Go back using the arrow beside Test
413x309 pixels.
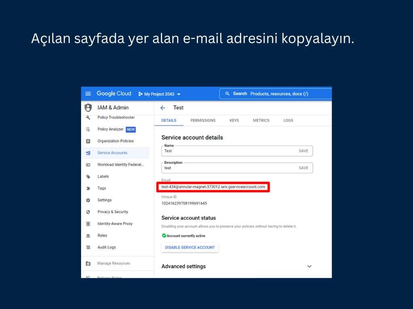[163, 108]
